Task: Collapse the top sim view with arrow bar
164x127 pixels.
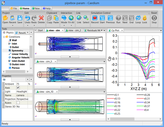Action: [70, 57]
